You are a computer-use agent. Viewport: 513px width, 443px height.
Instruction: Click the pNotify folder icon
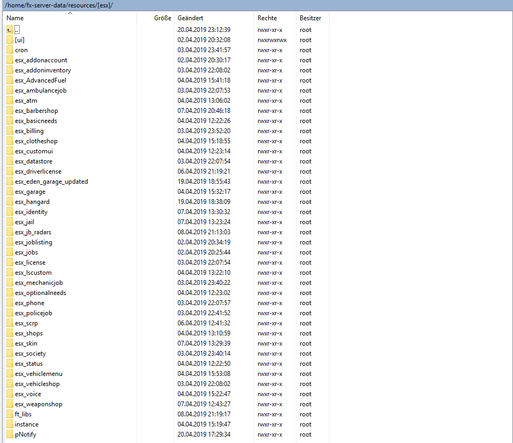10,434
